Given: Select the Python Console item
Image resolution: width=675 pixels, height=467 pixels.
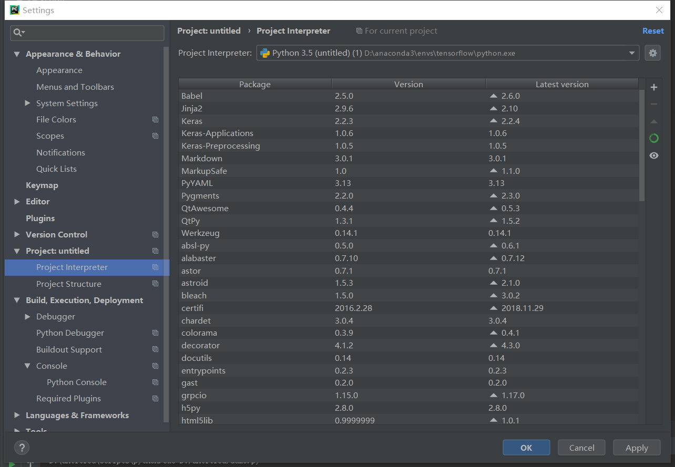Looking at the screenshot, I should click(77, 382).
